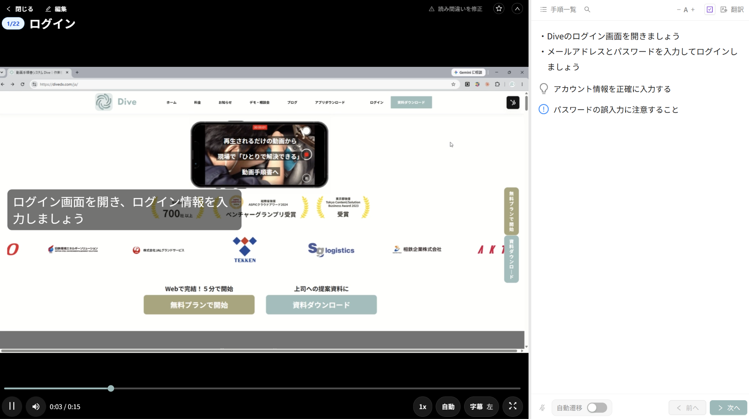
Task: Select the text 'パスワードの誤入力に注意すること'
Action: coord(616,110)
